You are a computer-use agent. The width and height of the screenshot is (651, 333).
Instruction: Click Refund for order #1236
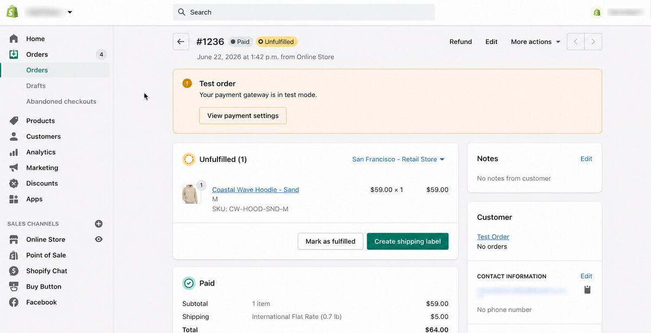pyautogui.click(x=461, y=42)
